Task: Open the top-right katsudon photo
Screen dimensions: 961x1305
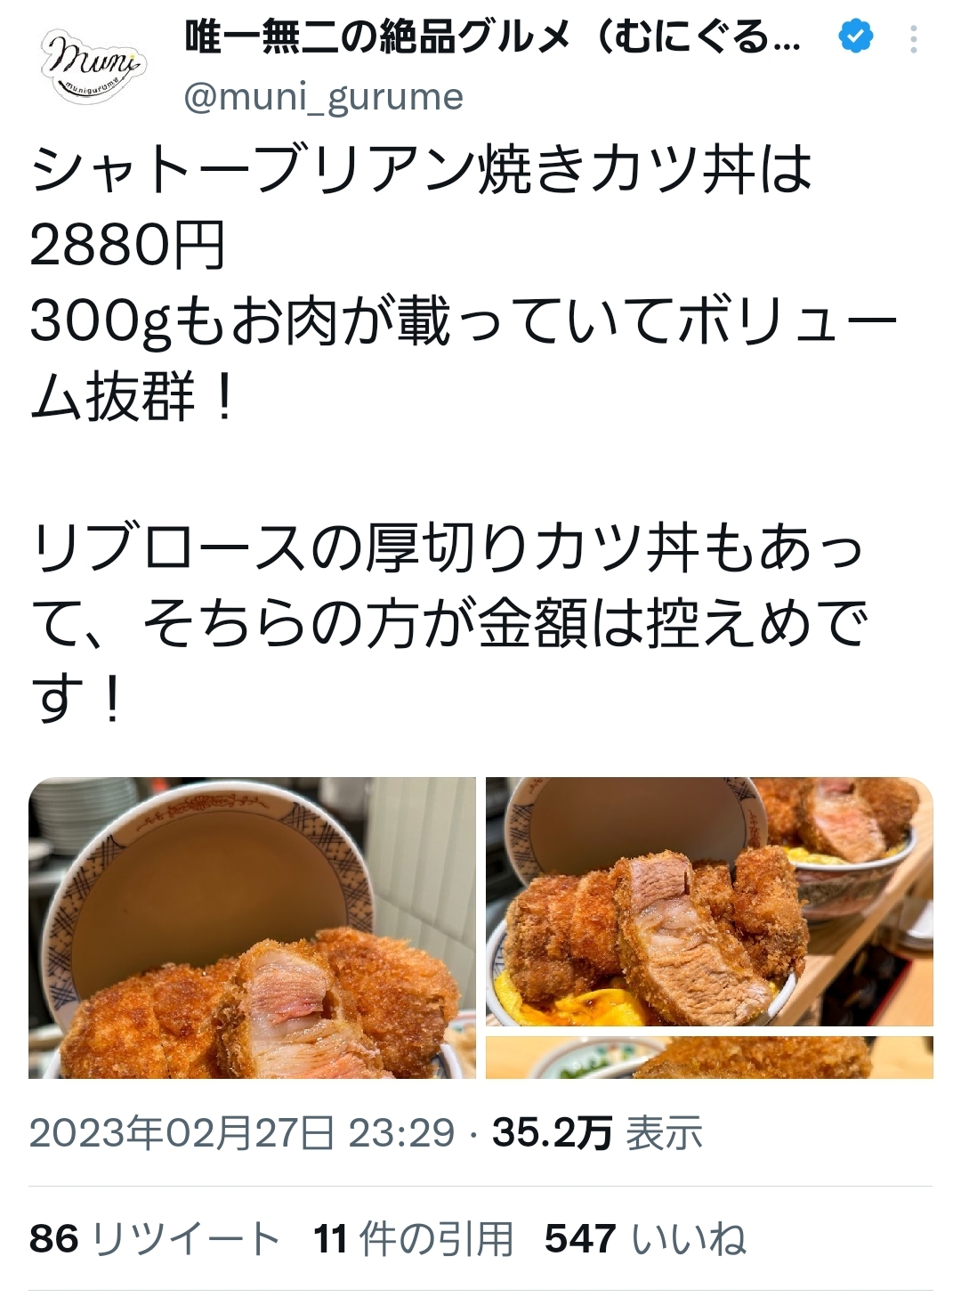Action: [709, 902]
